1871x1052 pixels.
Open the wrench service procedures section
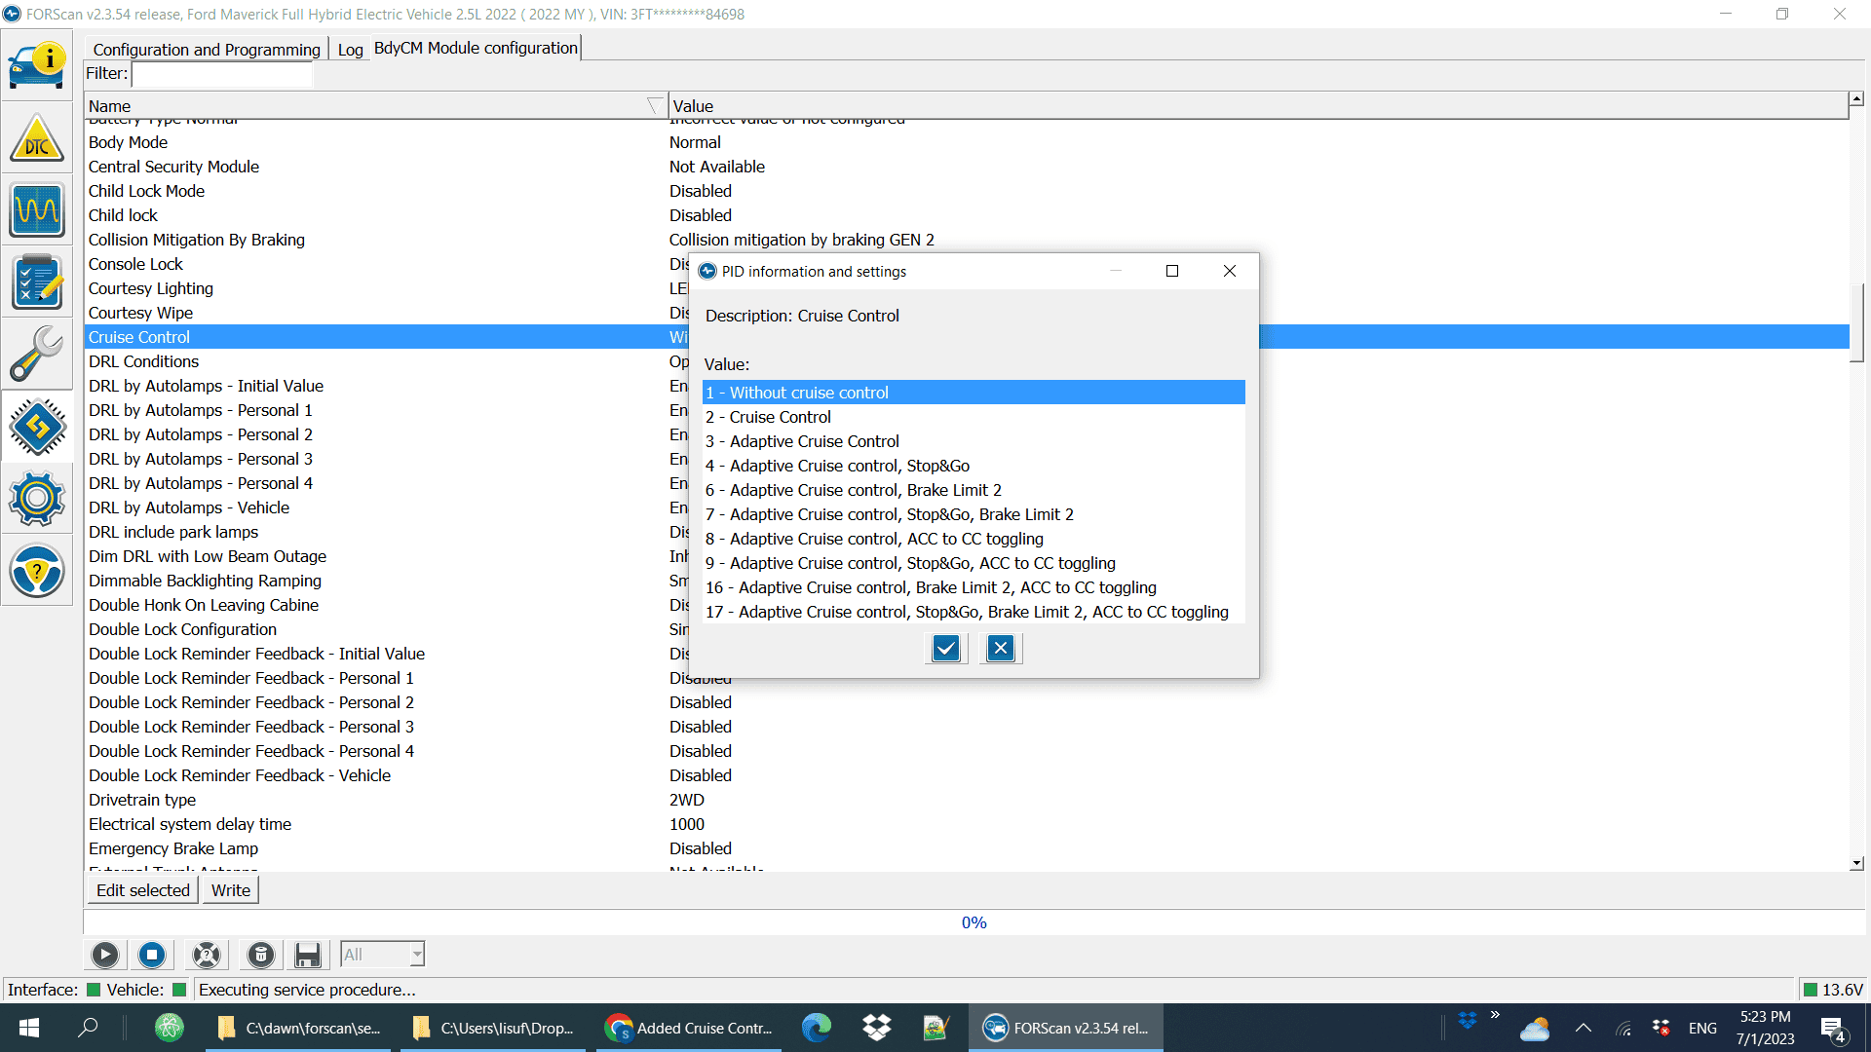[x=37, y=355]
